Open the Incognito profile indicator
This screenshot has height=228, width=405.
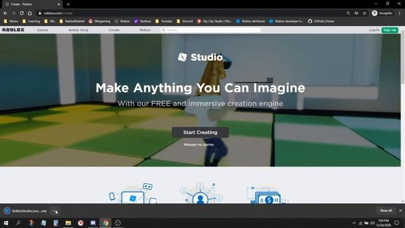tap(382, 13)
